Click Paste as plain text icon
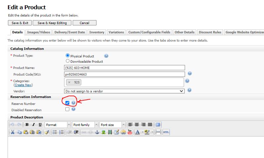The width and height of the screenshot is (264, 158). click(32, 132)
